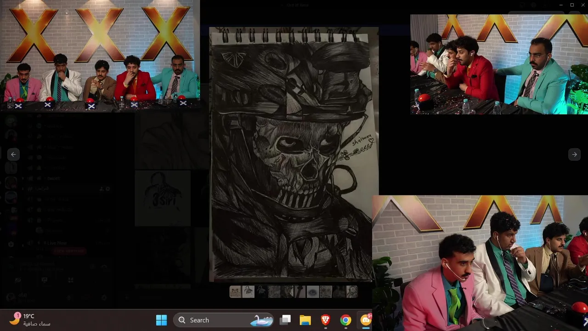588x331 pixels.
Task: Go to the previous image with left arrow
Action: coord(13,154)
